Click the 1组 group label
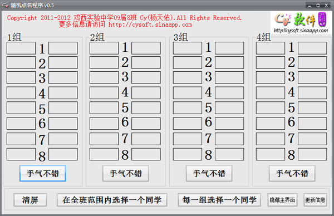The image size is (334, 216). [14, 37]
